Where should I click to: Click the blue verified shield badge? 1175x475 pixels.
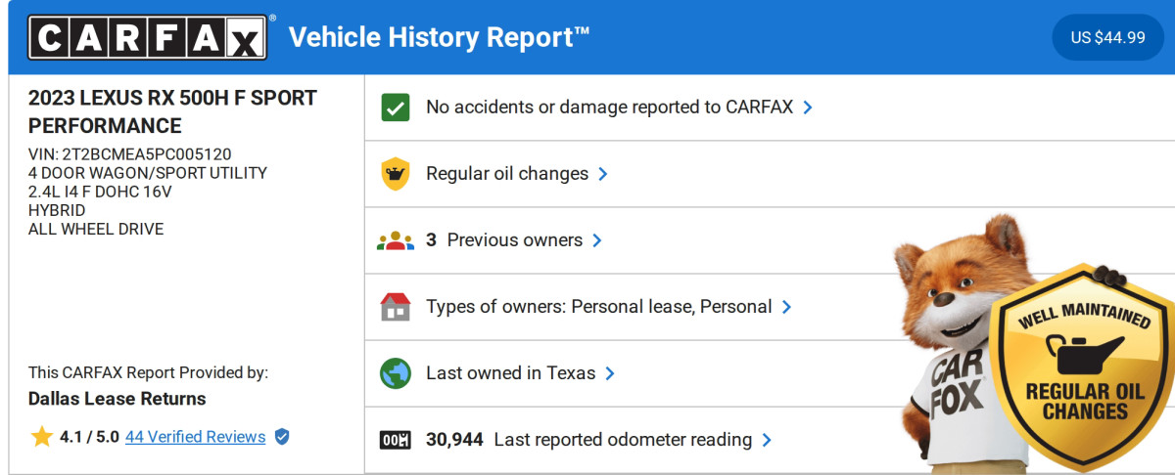282,437
